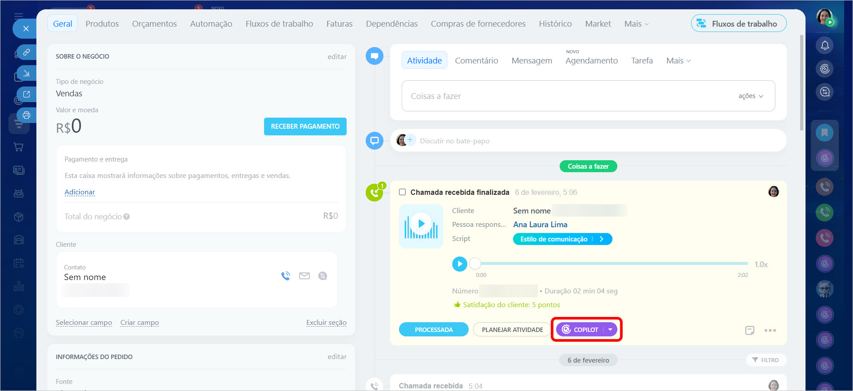Change the 1.0x playback speed
The image size is (853, 391).
point(761,265)
